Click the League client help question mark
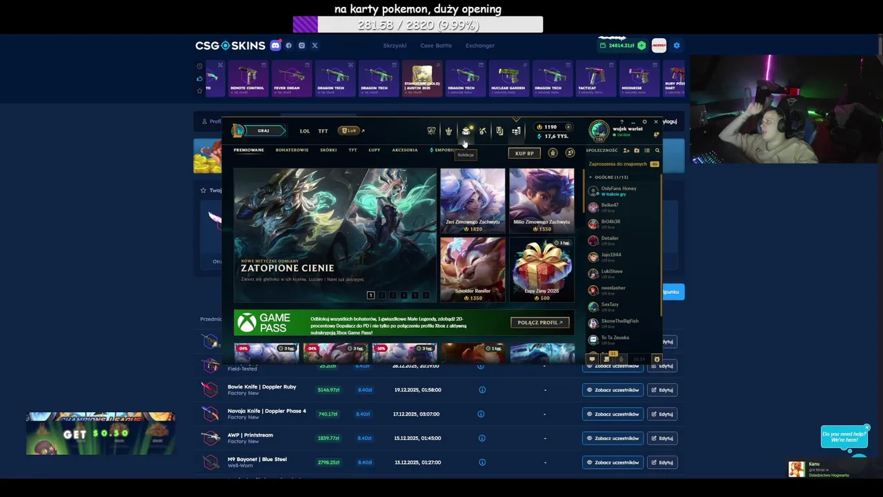The height and width of the screenshot is (497, 883). pyautogui.click(x=622, y=121)
